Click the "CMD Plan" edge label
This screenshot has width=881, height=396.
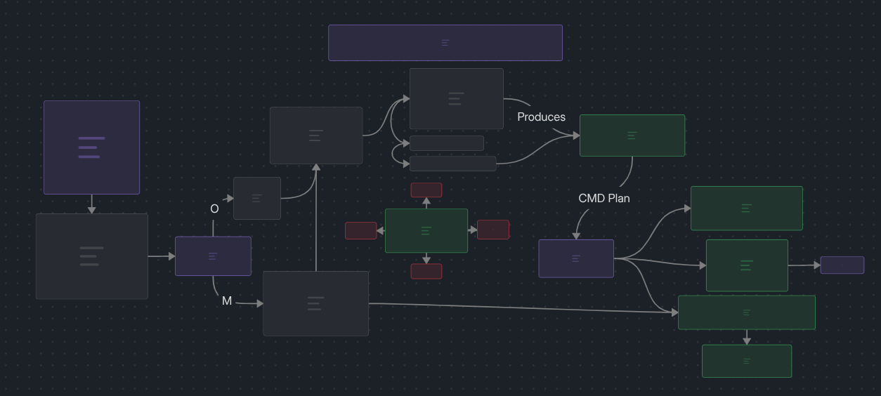tap(604, 198)
